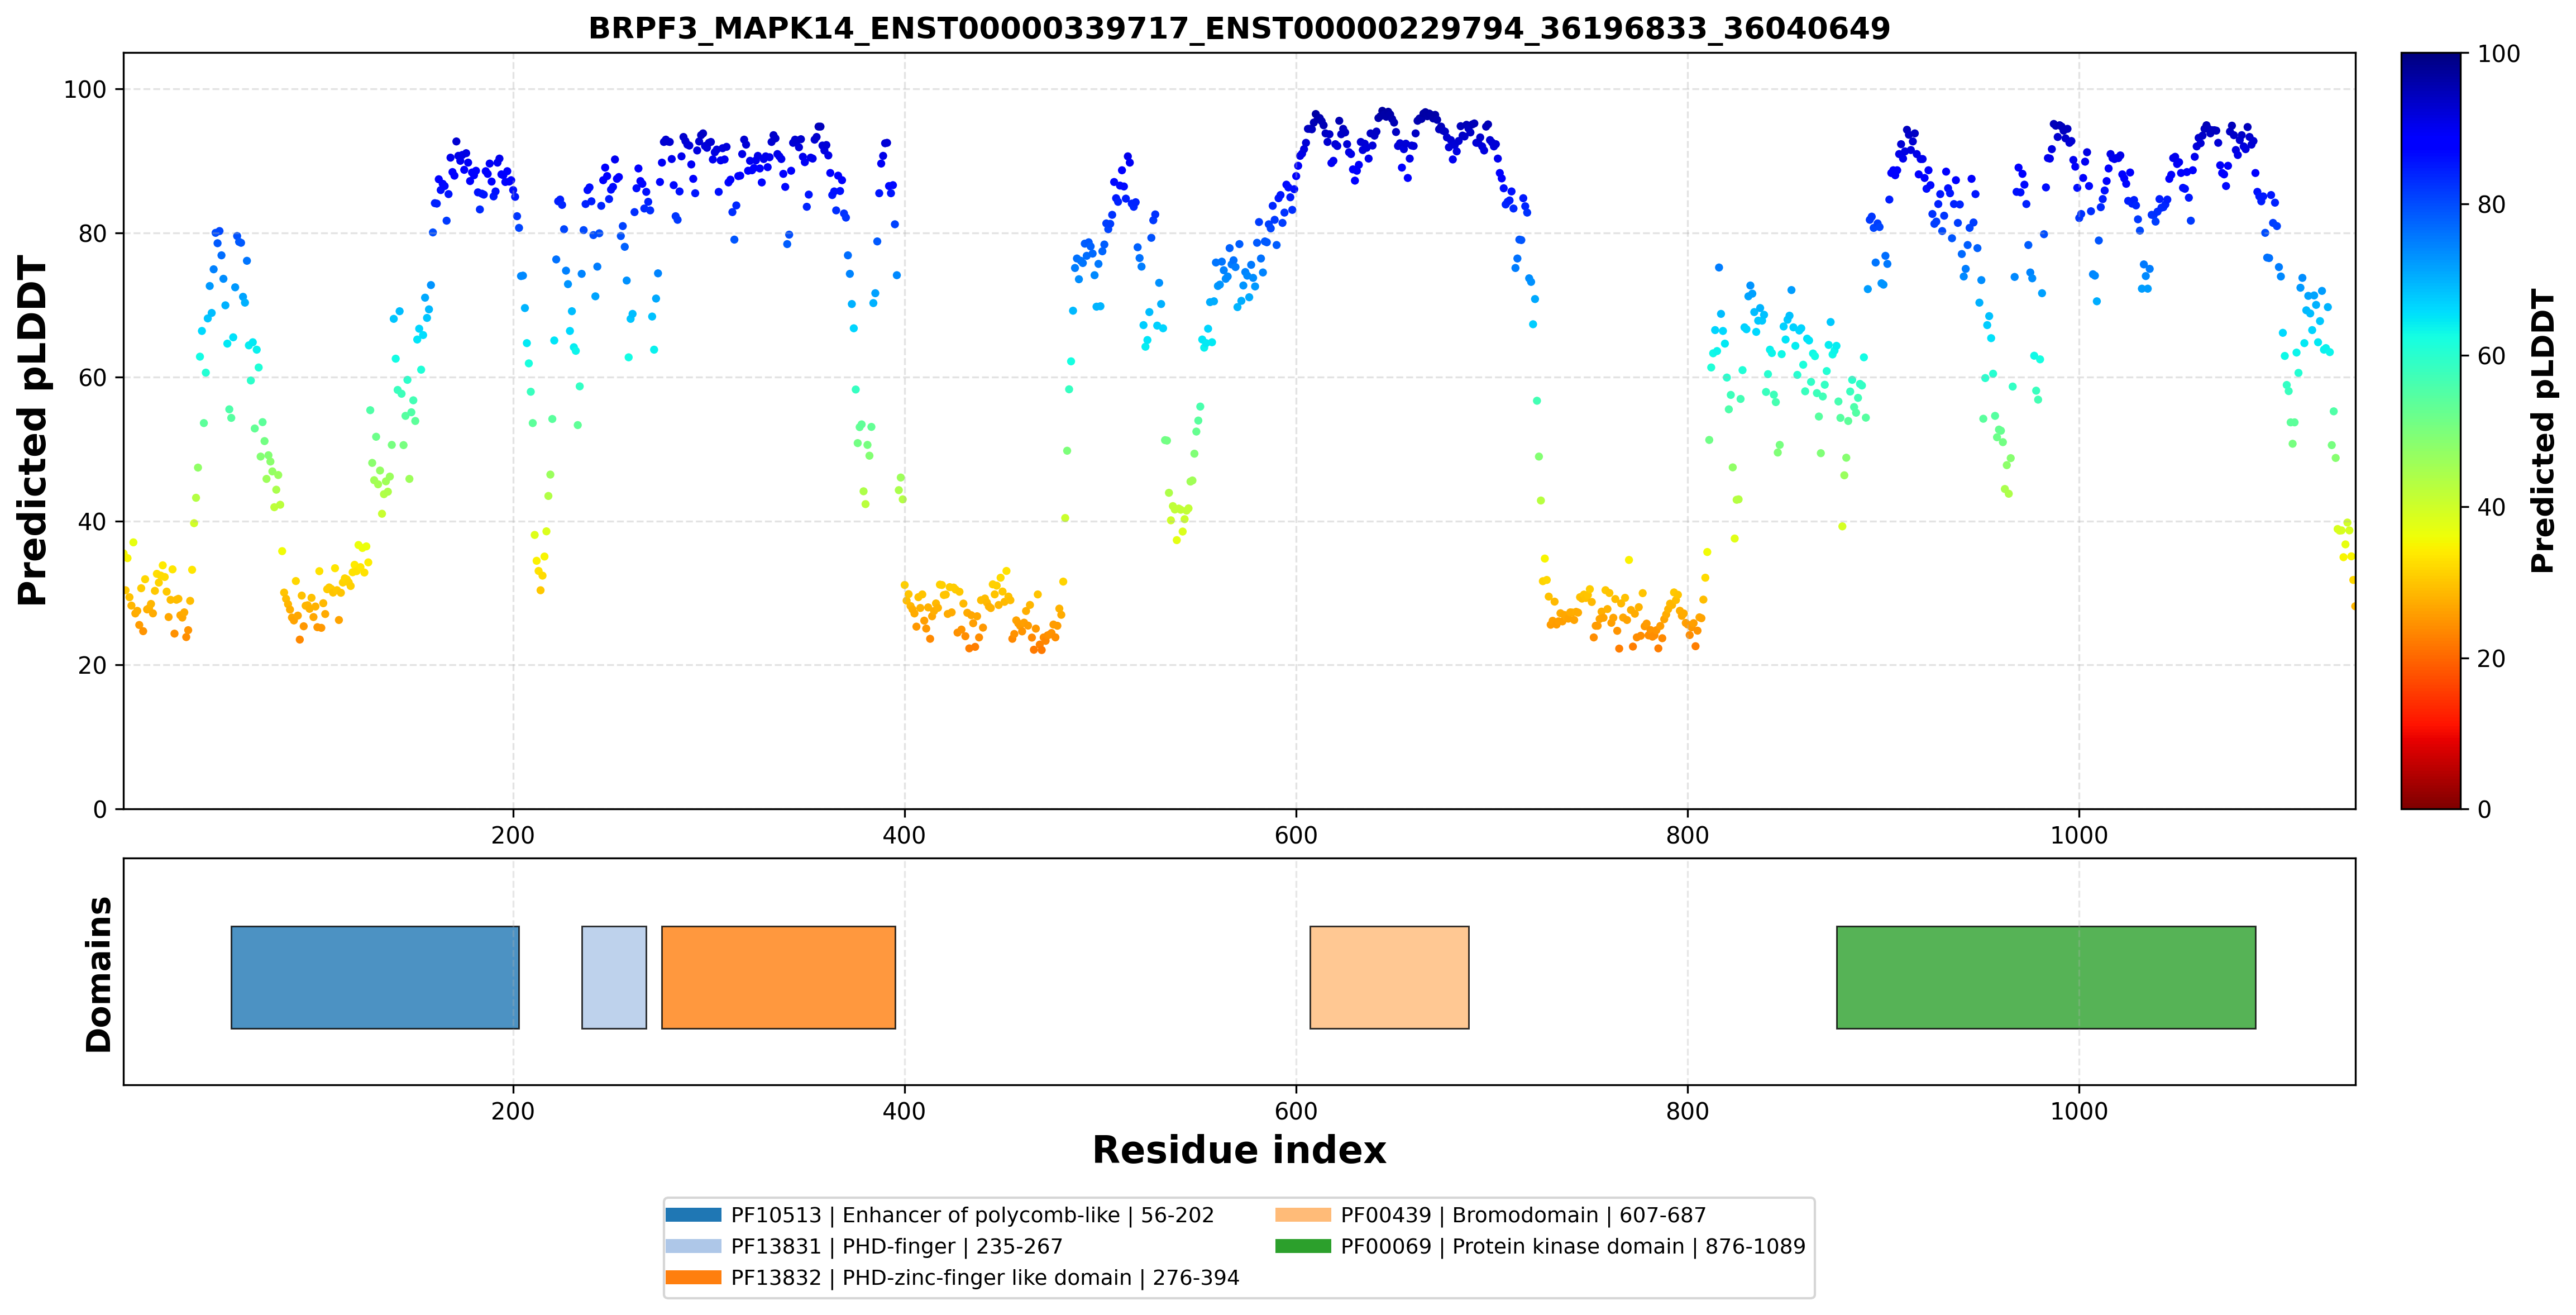Select the peach Bromodomain rectangle
The image size is (2576, 1315).
point(1389,977)
